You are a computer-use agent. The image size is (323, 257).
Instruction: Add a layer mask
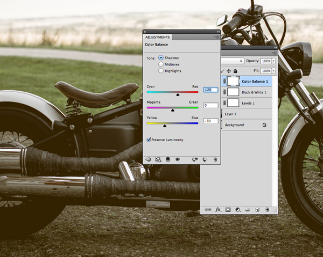pos(228,209)
